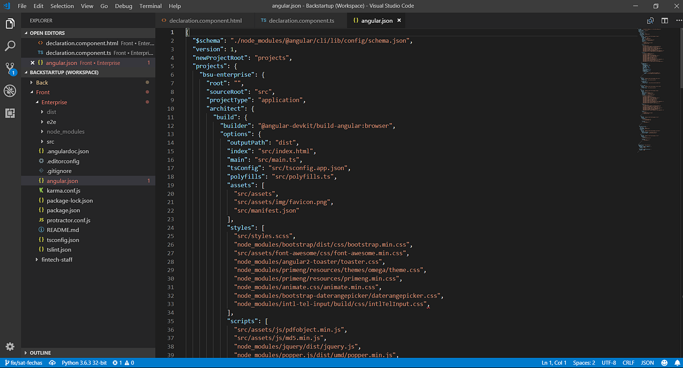The width and height of the screenshot is (683, 368).
Task: Select the Explorer icon in the activity bar
Action: [9, 24]
